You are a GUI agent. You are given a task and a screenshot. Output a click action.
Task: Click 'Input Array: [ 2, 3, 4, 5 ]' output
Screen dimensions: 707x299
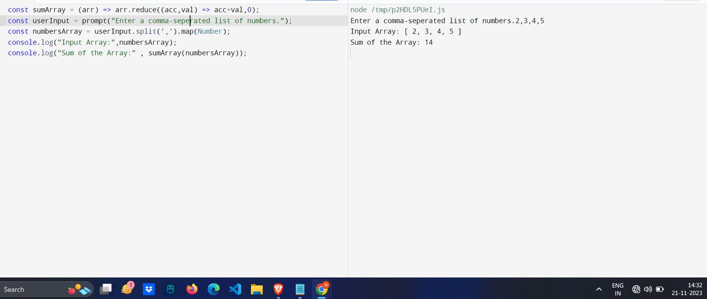[x=406, y=31]
